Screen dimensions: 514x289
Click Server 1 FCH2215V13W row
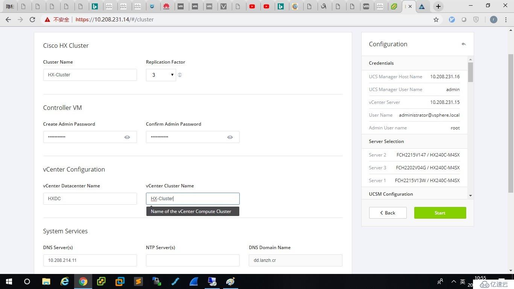point(414,181)
